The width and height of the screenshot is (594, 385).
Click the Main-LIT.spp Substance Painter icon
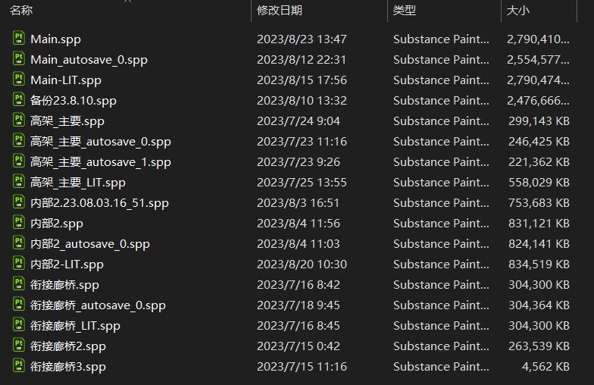(x=19, y=80)
